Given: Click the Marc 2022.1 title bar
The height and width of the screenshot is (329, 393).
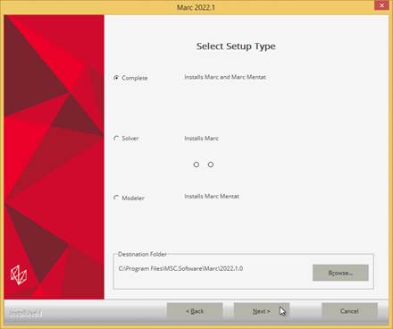Looking at the screenshot, I should click(196, 7).
